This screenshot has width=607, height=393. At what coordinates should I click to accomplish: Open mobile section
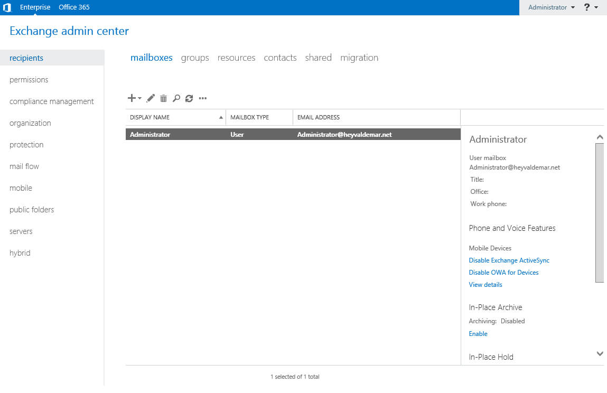pos(21,188)
